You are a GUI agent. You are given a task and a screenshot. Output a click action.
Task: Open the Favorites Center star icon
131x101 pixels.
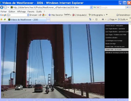[1, 19]
